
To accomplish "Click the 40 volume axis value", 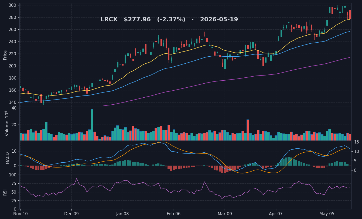I will [14, 108].
